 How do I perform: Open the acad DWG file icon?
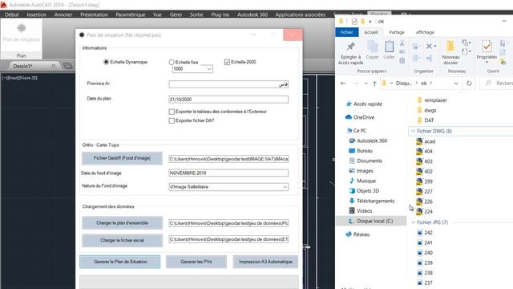click(419, 141)
